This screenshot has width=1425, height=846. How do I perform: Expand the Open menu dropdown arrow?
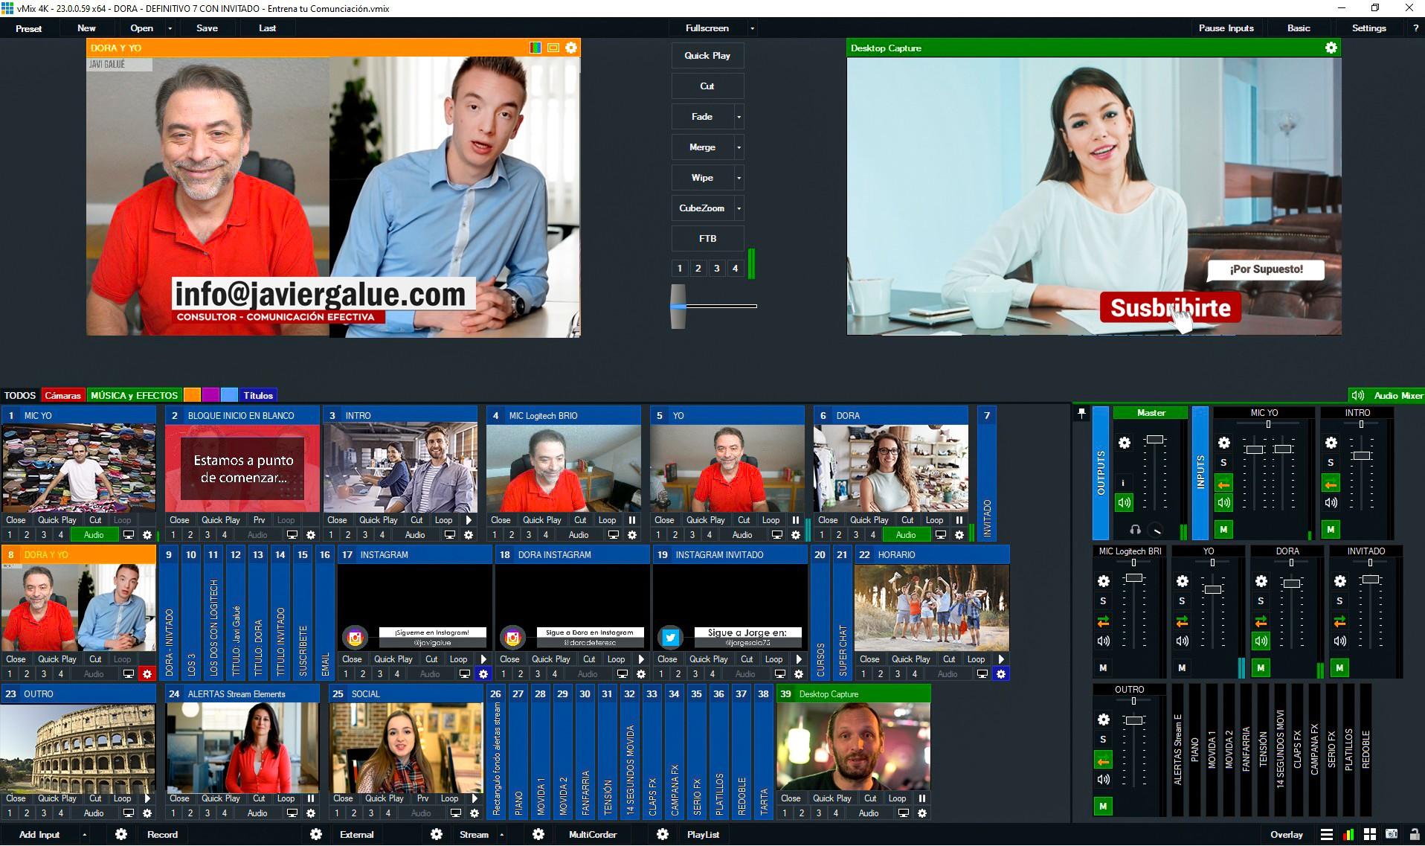(170, 28)
